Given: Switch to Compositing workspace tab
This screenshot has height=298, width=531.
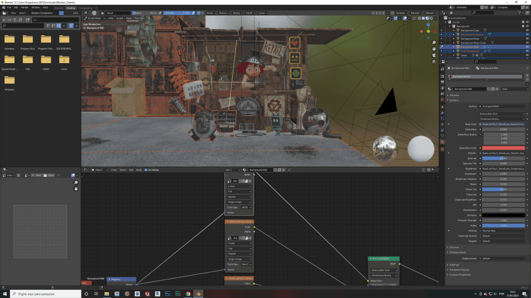Looking at the screenshot, I should click(86, 8).
